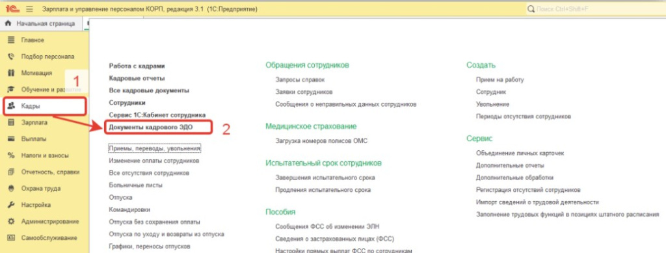Click the search magnifier icon
Viewport: 666px width, 253px height.
pyautogui.click(x=531, y=9)
